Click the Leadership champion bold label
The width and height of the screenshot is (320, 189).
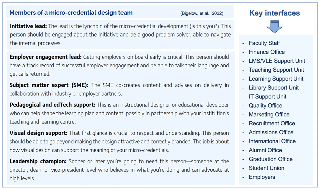(38, 161)
